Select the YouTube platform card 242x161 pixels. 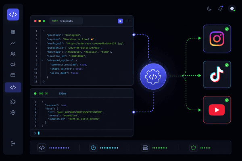point(217,110)
